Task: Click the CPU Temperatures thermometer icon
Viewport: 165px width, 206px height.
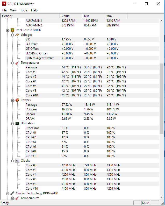Action: pos(17,63)
